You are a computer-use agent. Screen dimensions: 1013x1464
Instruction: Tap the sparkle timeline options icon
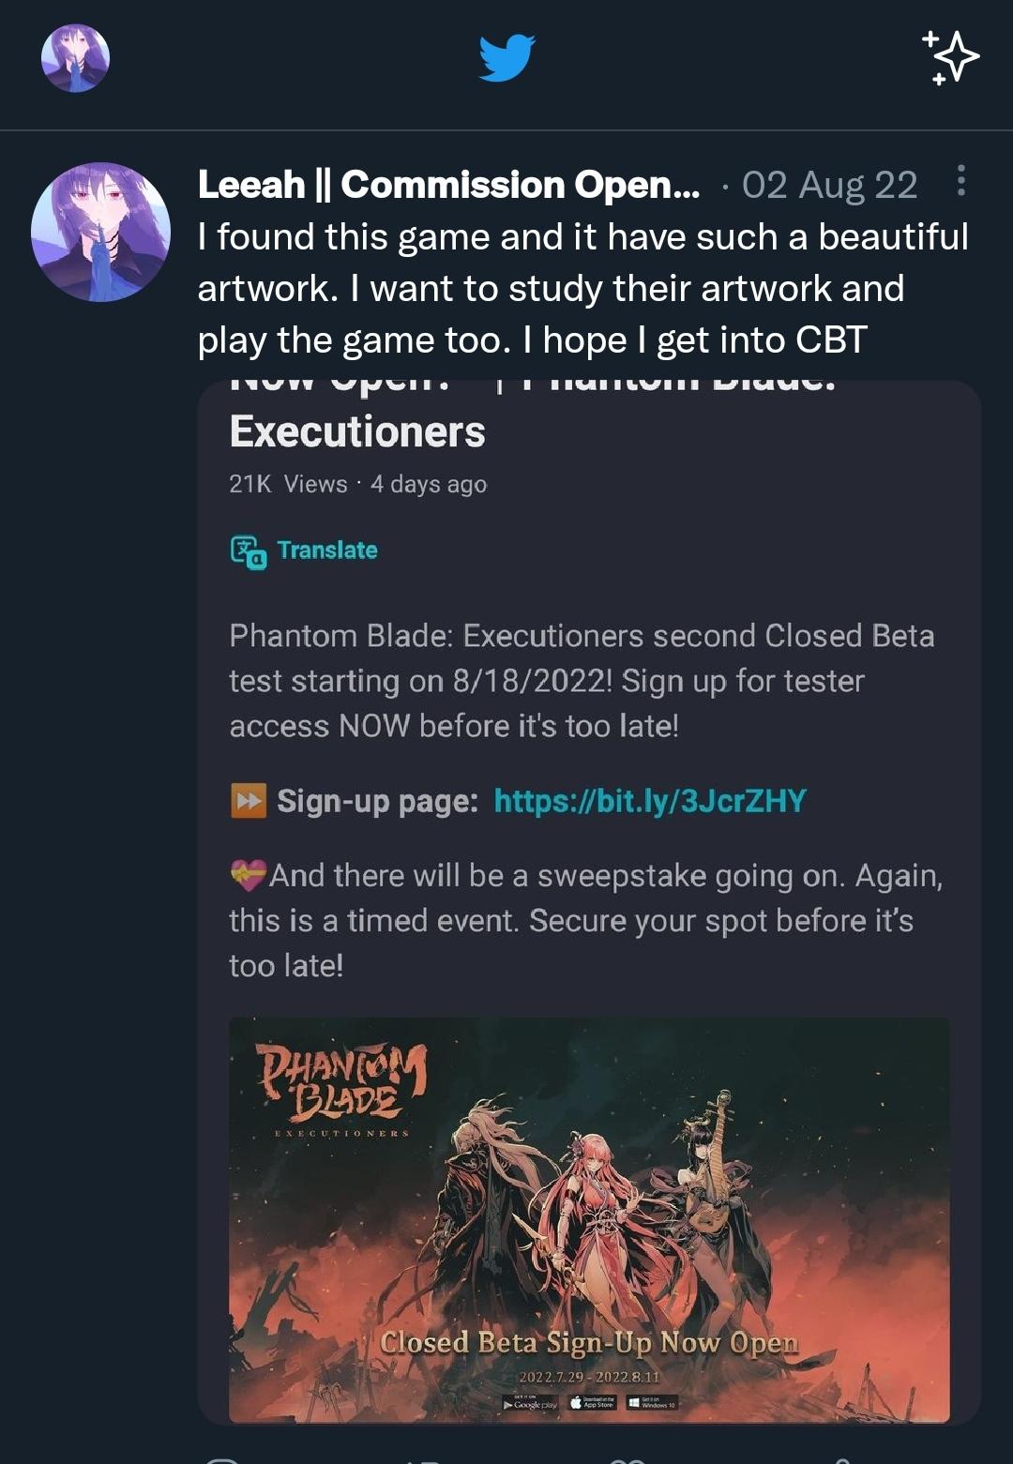(x=951, y=58)
